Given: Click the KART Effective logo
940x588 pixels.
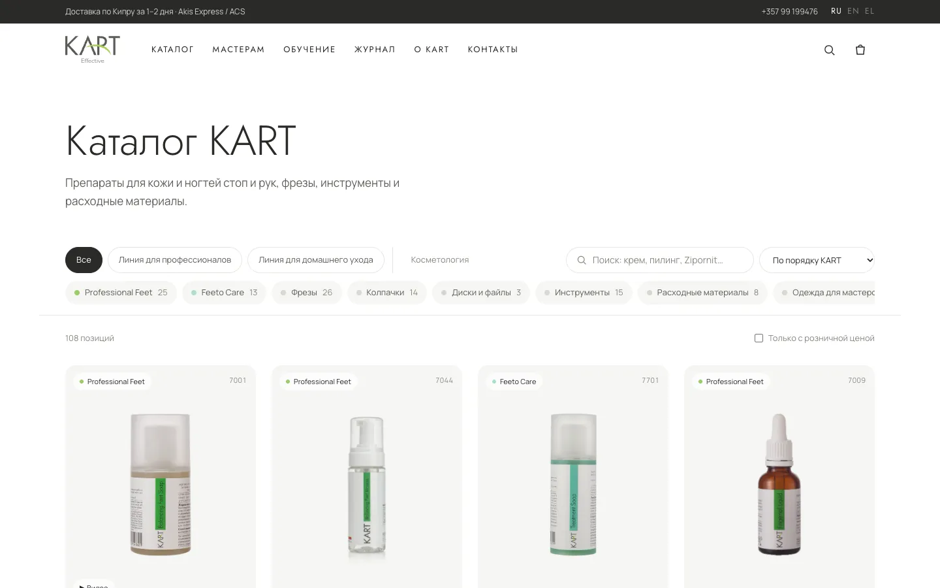Looking at the screenshot, I should 93,50.
